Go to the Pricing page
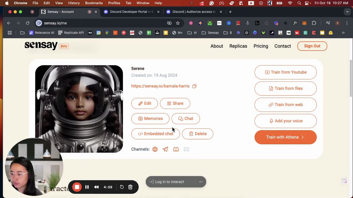The width and height of the screenshot is (353, 198). [x=261, y=46]
